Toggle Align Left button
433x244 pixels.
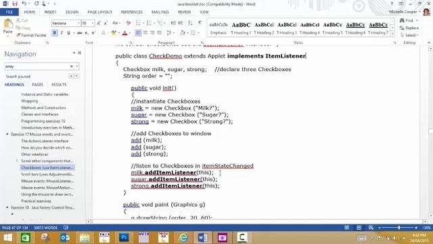click(138, 33)
